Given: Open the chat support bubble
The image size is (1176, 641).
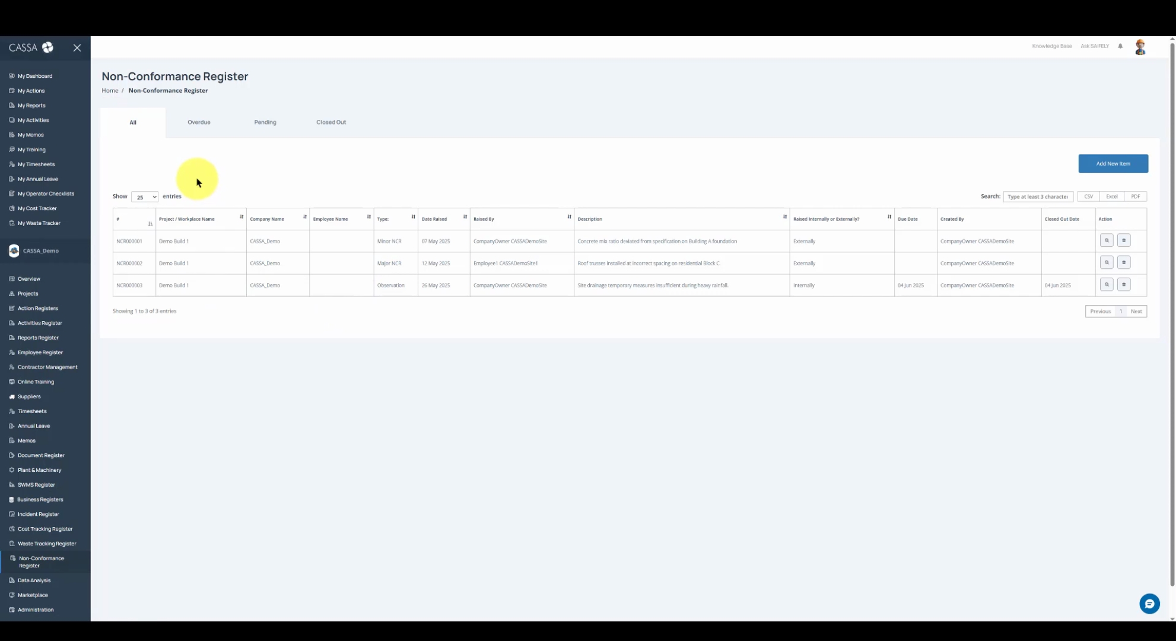Looking at the screenshot, I should coord(1149,604).
